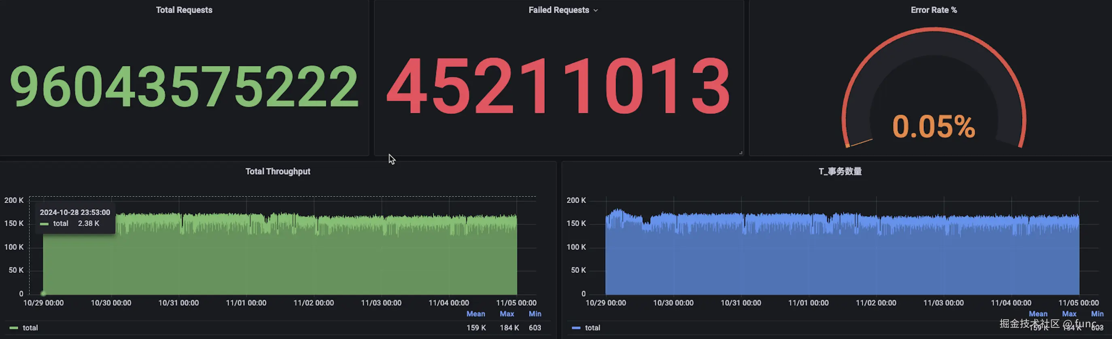Click the 0.05% error rate gauge value
This screenshot has width=1112, height=339.
click(934, 127)
